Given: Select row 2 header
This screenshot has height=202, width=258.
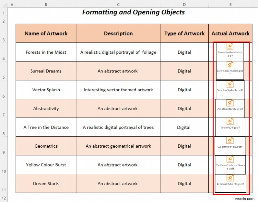Looking at the screenshot, I should pyautogui.click(x=4, y=20).
